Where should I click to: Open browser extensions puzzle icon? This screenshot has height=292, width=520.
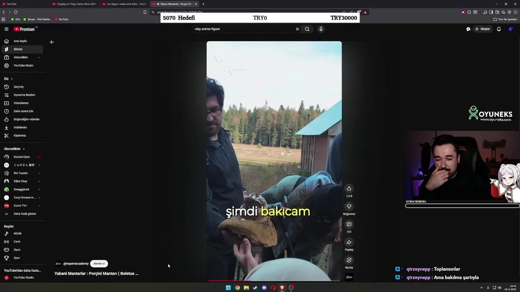click(x=469, y=12)
